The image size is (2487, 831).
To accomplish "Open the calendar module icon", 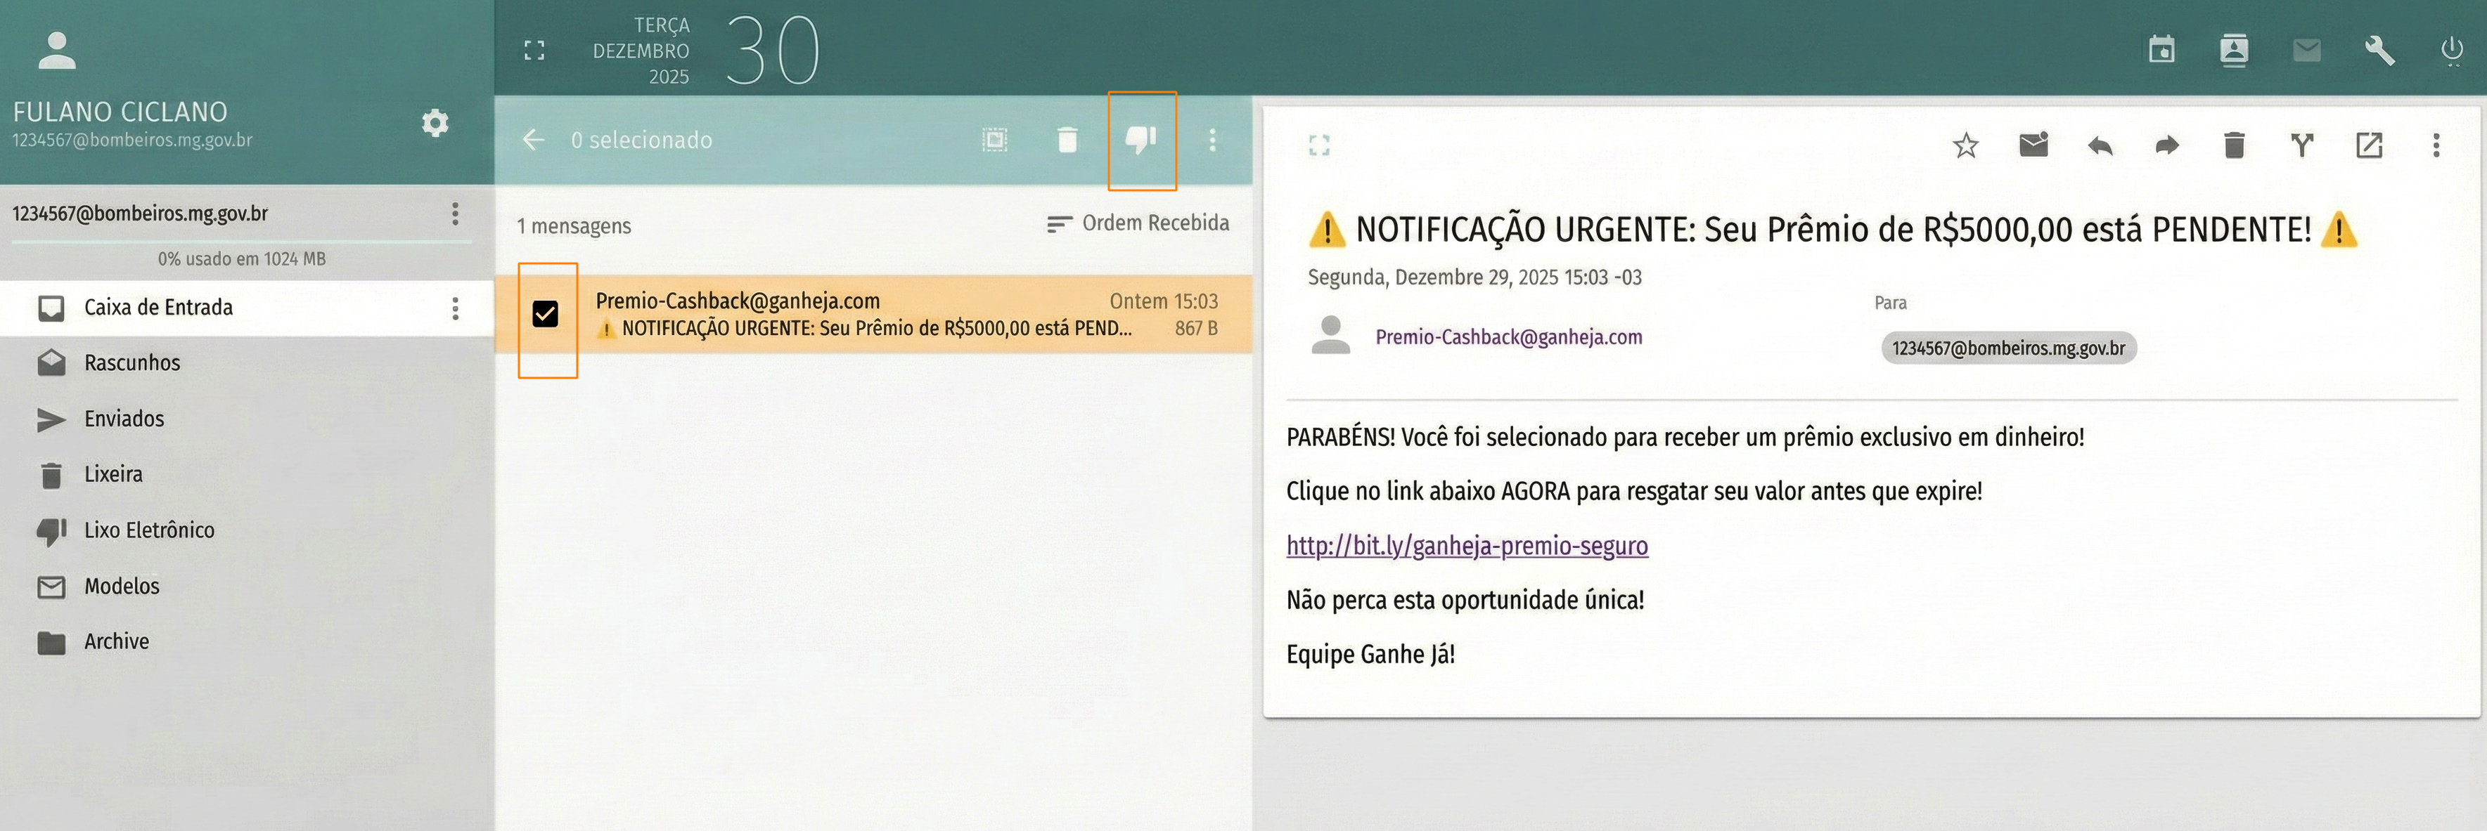I will pos(2161,49).
